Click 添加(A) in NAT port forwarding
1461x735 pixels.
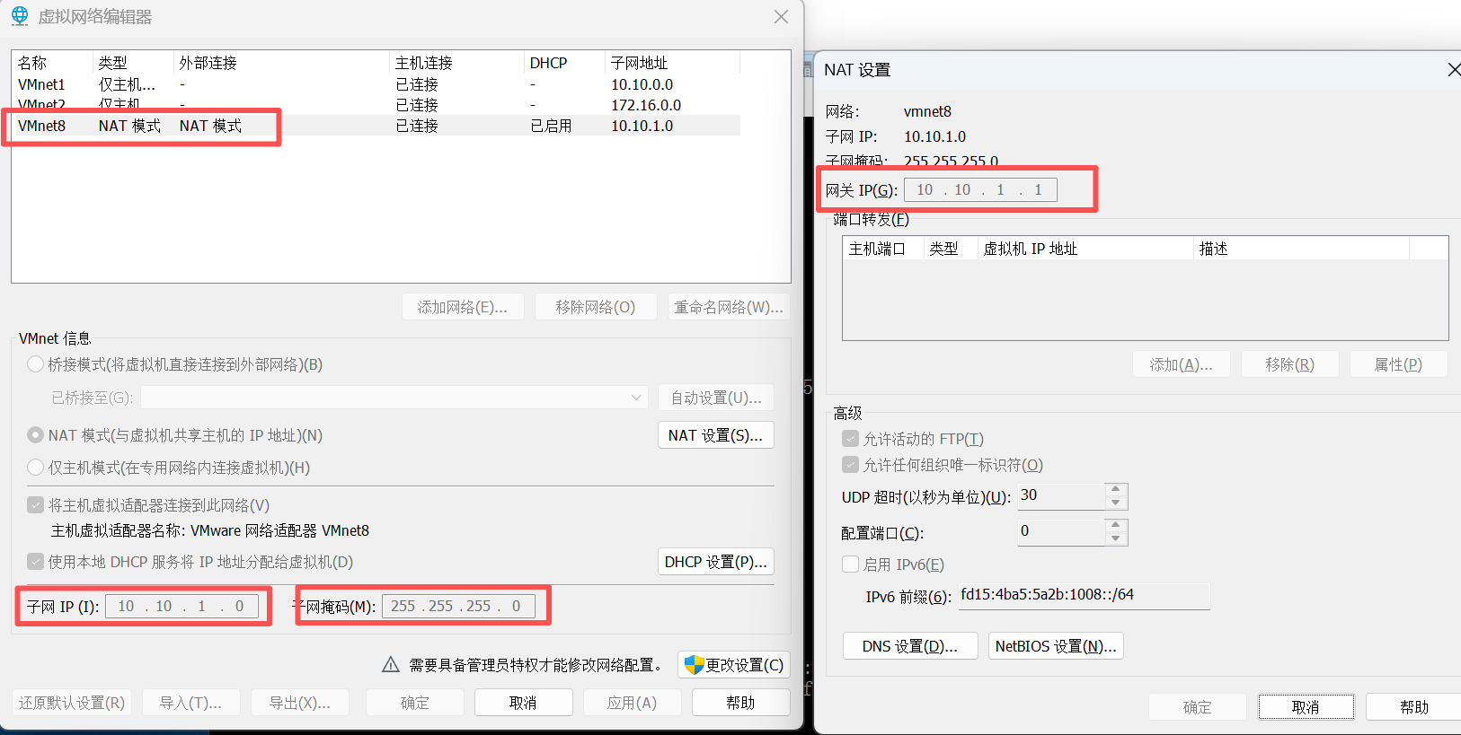point(1182,364)
